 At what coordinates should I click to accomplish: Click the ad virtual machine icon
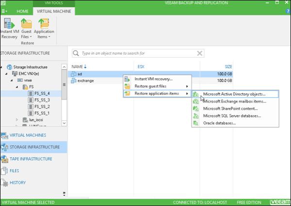point(74,74)
